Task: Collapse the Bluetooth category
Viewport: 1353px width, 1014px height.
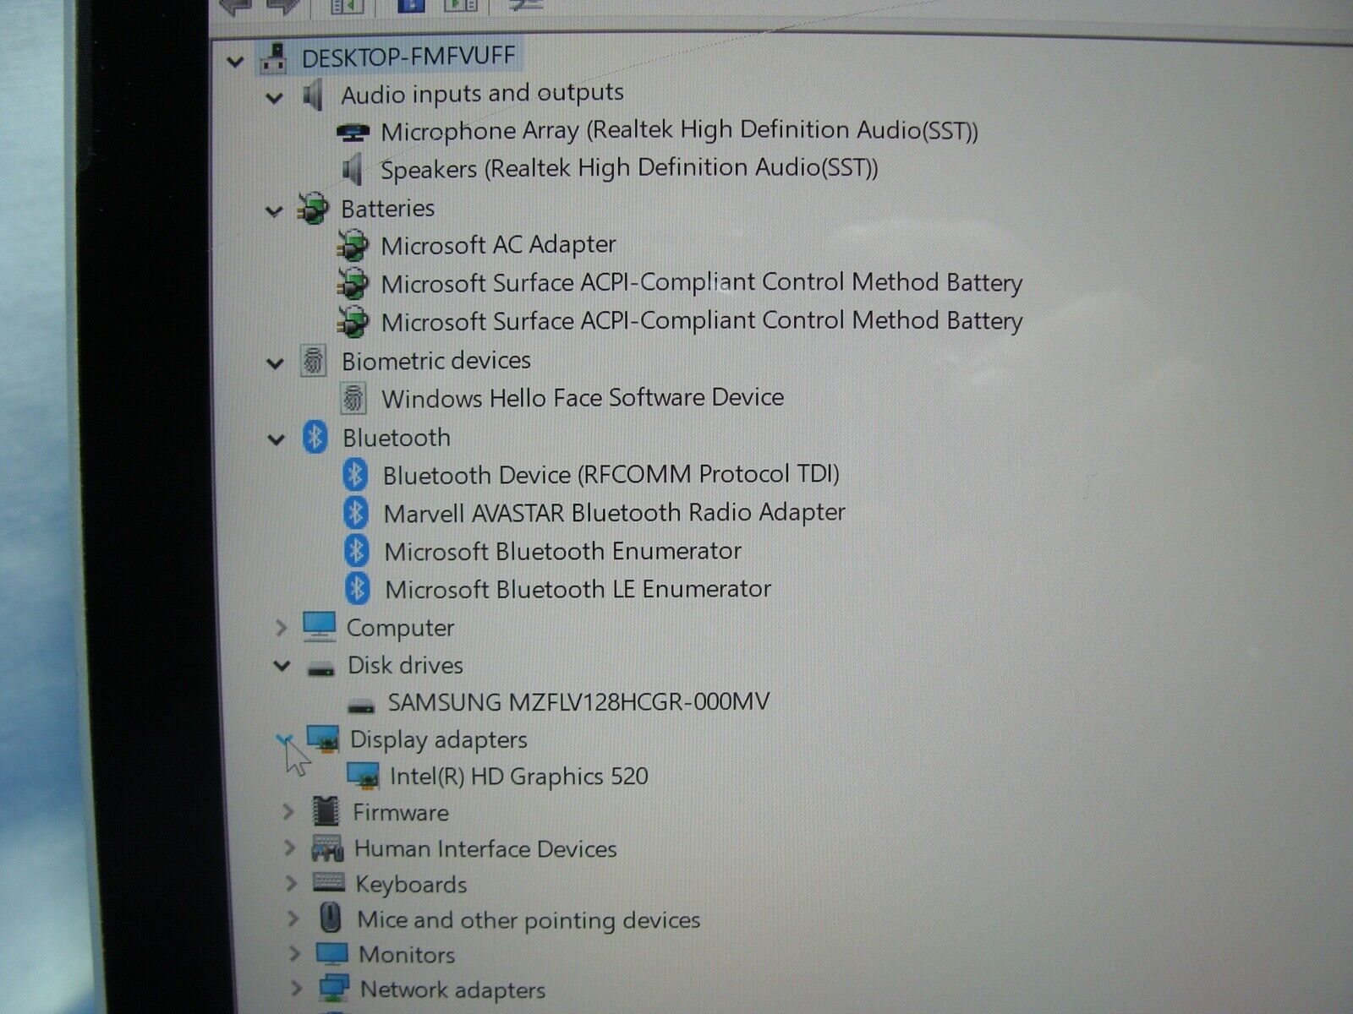Action: click(x=276, y=440)
